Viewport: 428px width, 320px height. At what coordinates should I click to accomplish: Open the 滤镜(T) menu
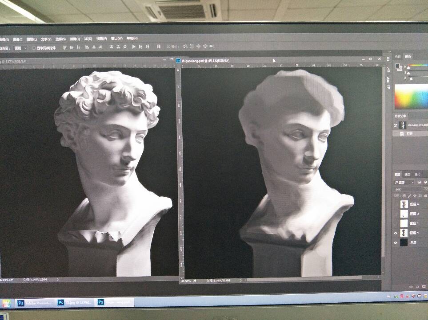[75, 39]
